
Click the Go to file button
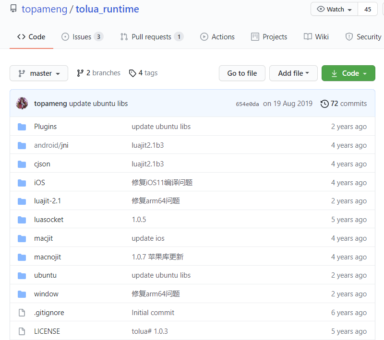[242, 73]
